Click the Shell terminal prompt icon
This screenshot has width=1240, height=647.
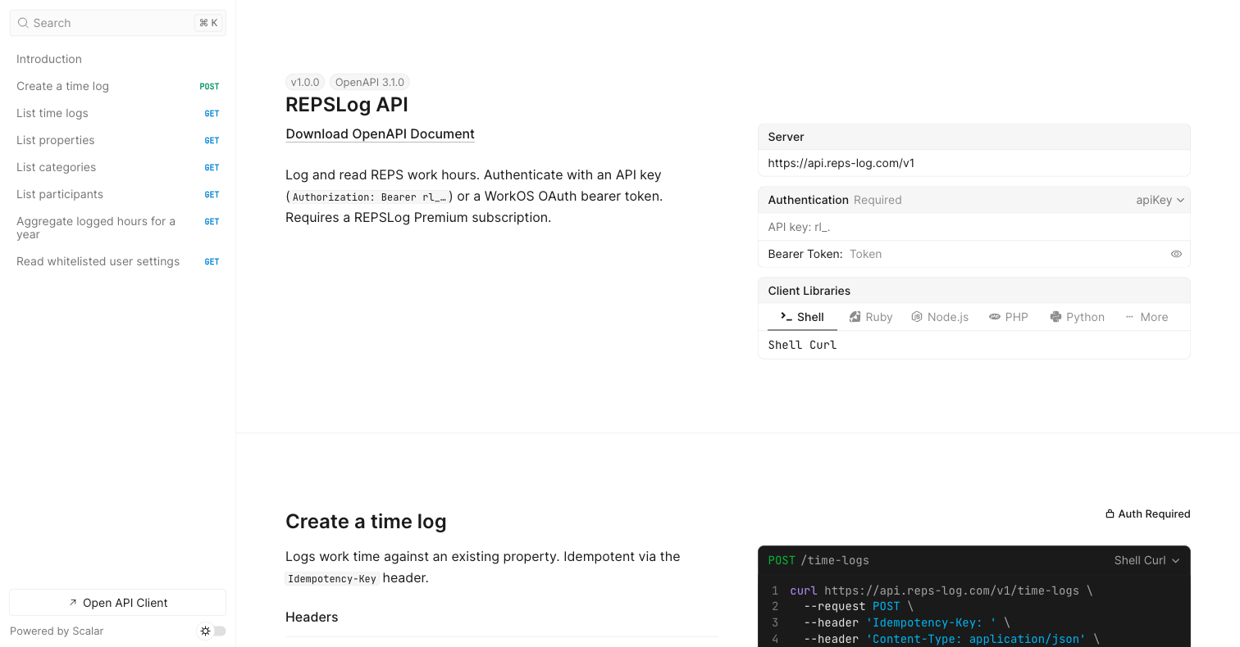click(786, 316)
